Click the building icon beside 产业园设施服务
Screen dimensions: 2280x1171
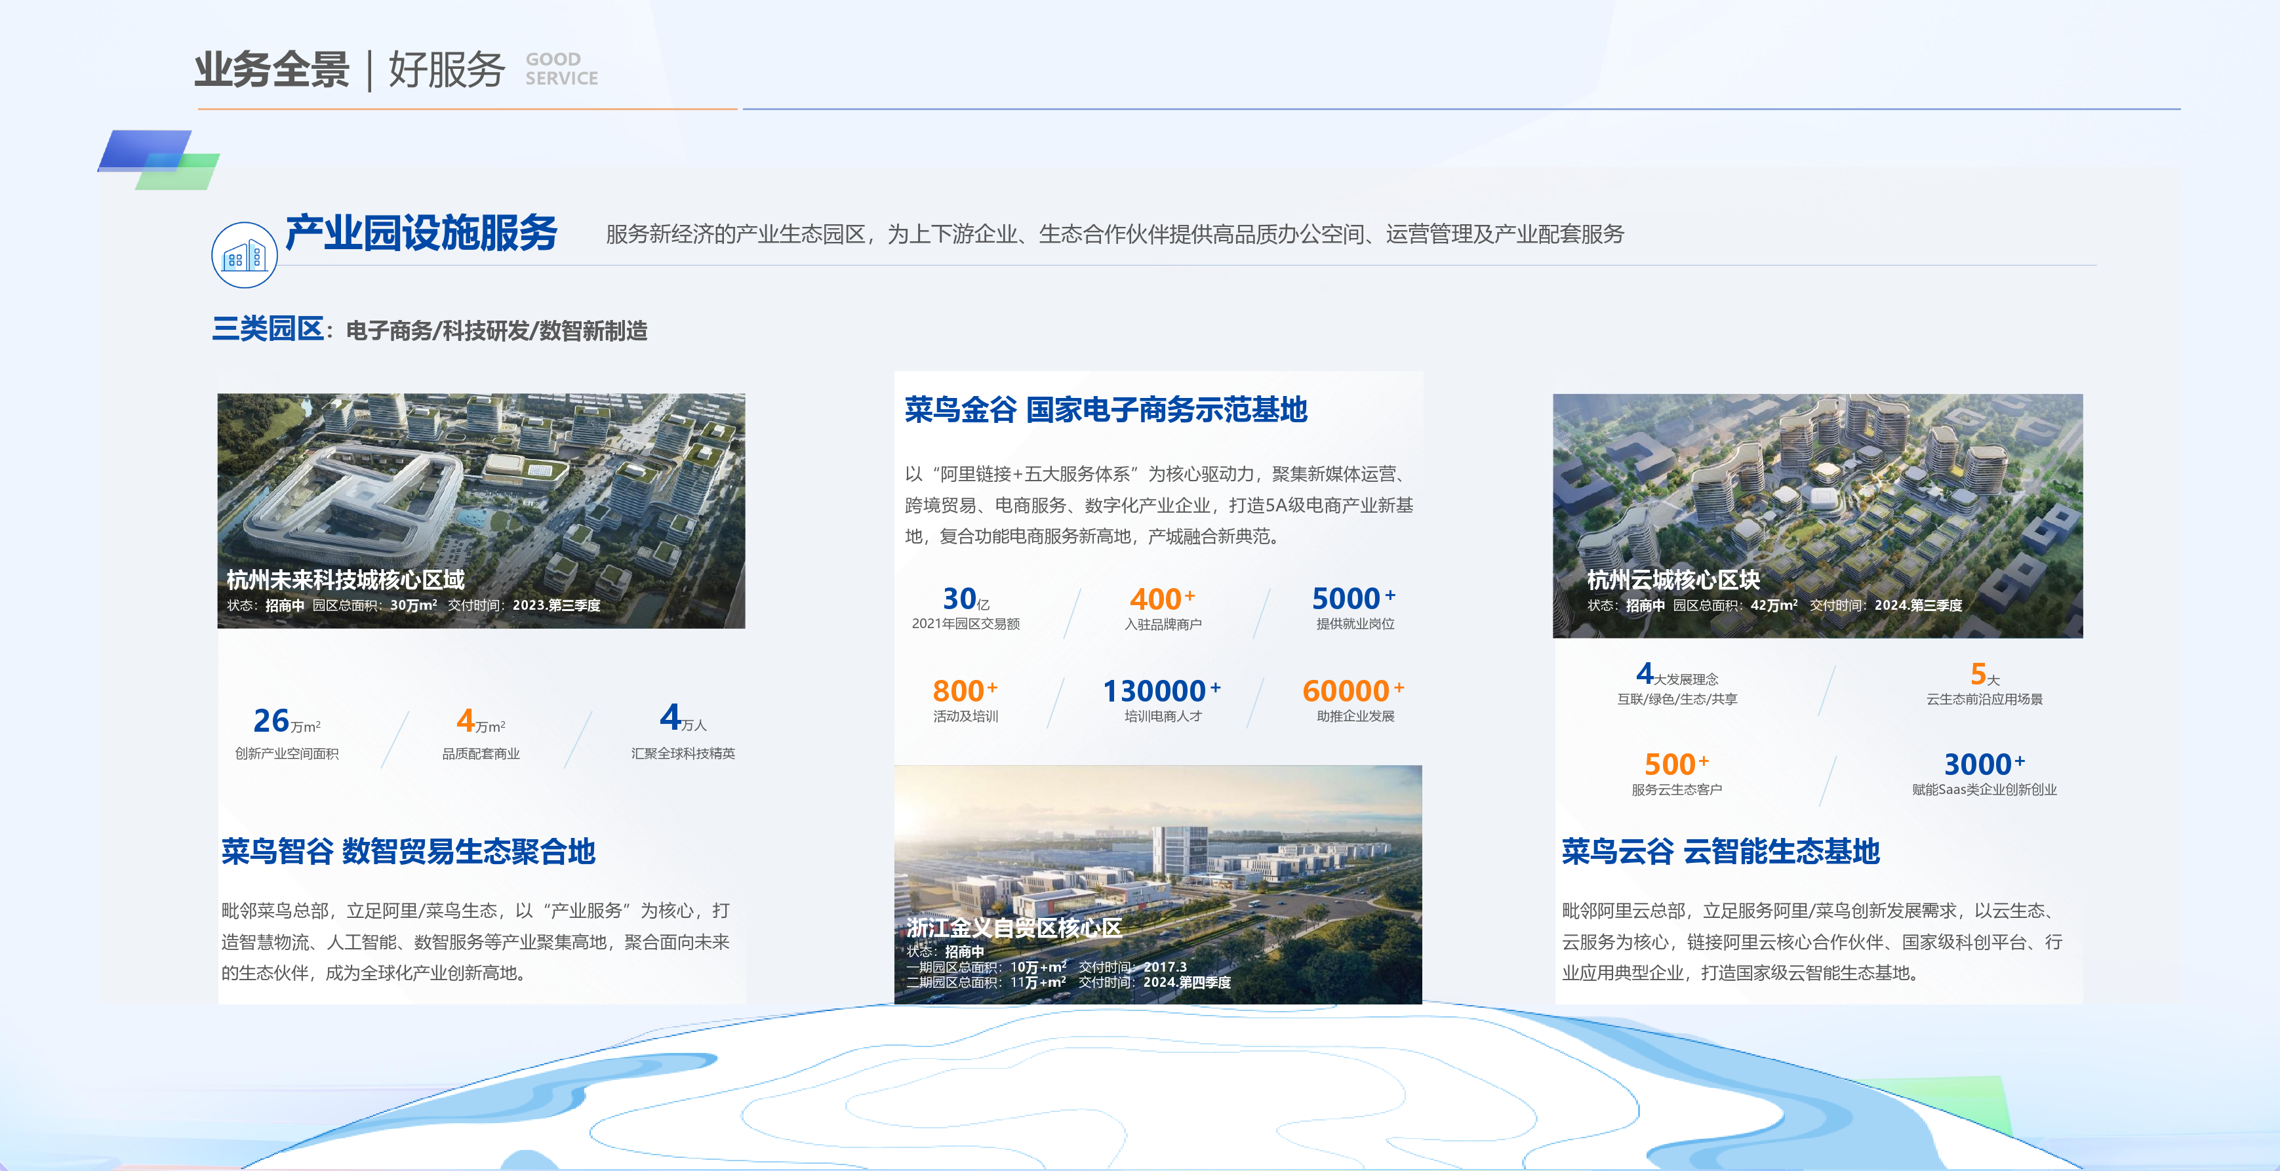(245, 255)
